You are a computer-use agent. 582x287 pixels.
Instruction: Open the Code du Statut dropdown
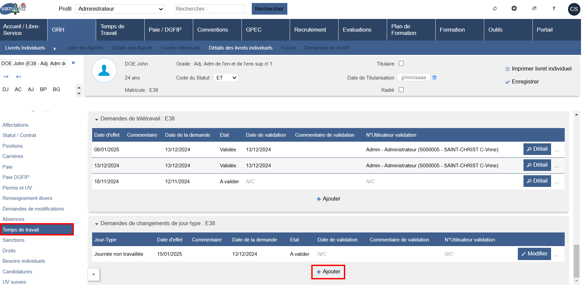pos(226,78)
